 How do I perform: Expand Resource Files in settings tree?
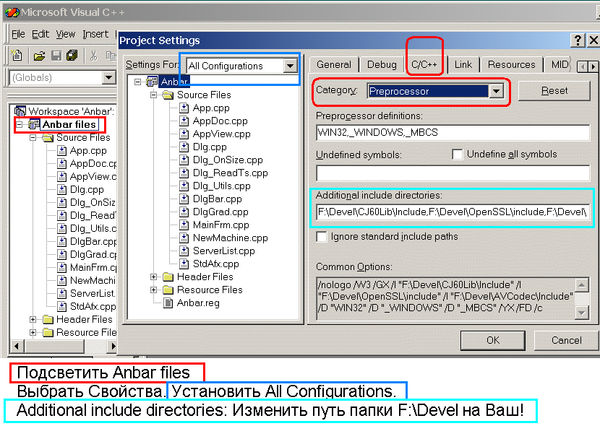click(153, 290)
